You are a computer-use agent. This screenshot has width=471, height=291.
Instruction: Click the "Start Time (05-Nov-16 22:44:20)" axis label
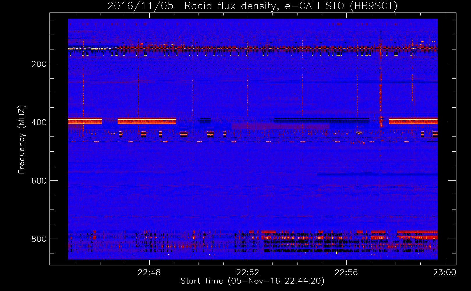(x=252, y=281)
